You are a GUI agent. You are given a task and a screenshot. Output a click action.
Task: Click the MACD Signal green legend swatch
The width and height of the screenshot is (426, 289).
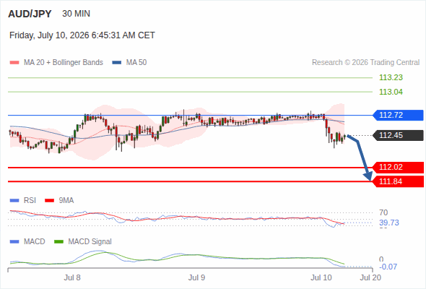tap(58, 241)
